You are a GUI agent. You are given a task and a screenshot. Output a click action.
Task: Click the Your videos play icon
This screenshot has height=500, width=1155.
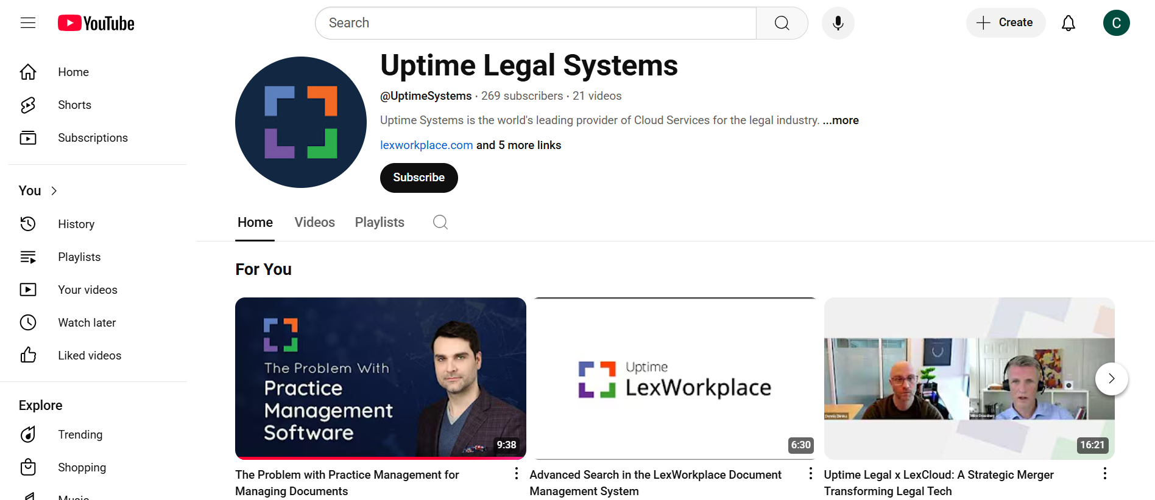(x=28, y=290)
